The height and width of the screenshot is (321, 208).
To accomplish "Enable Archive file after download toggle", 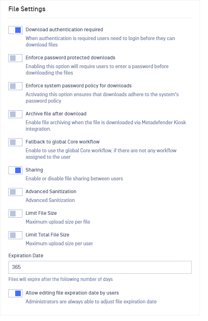I will (15, 114).
